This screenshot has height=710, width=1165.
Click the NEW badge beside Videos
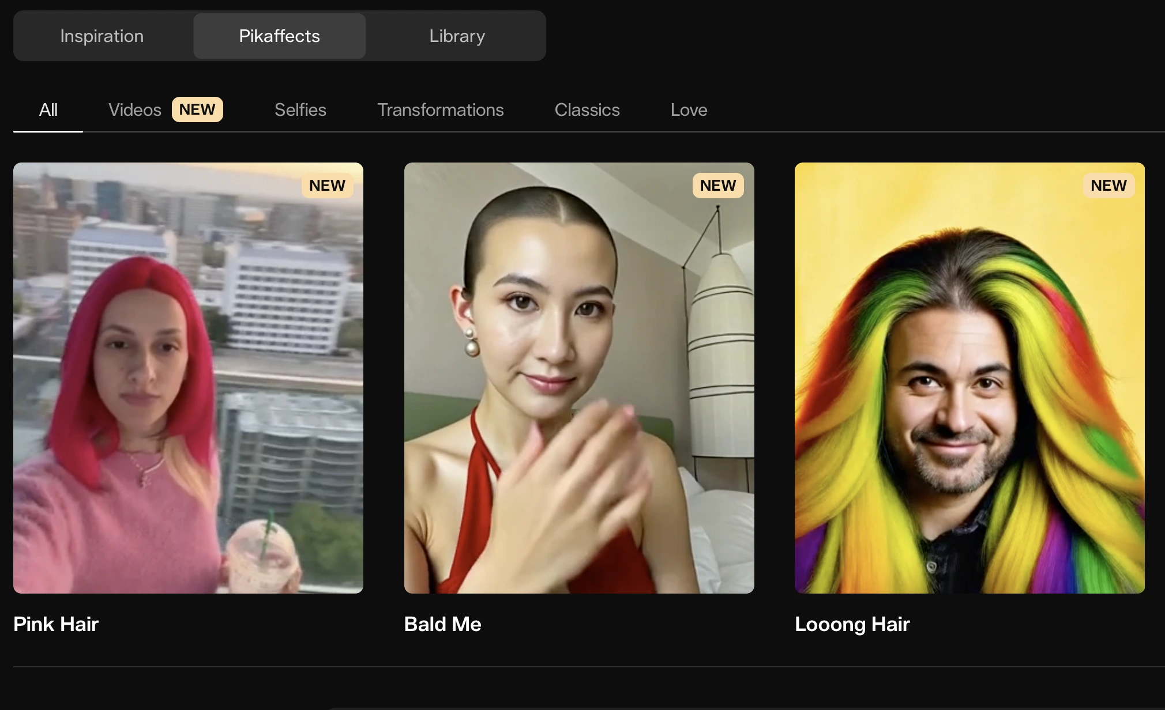(197, 109)
